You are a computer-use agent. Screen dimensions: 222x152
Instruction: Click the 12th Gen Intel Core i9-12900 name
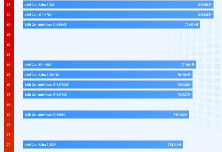[45, 115]
